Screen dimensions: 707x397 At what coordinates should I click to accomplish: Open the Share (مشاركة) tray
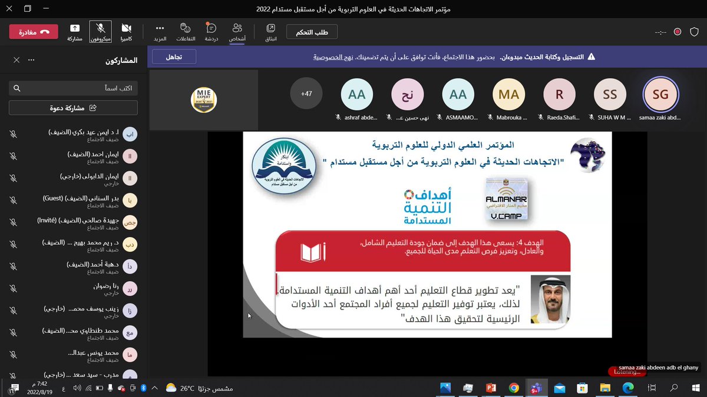[x=75, y=32]
